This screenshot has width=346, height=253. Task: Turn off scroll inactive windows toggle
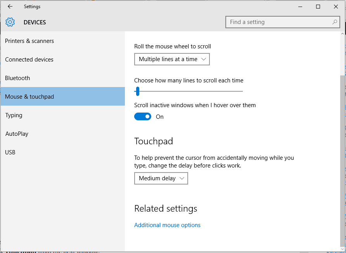(143, 116)
